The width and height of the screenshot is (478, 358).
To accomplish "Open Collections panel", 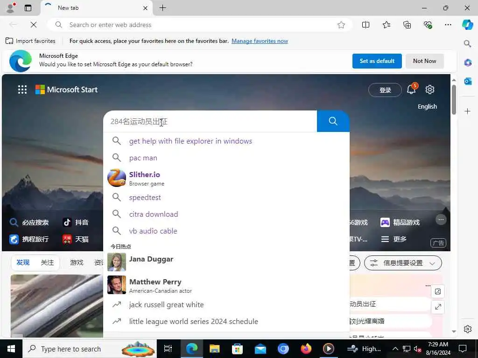I will click(x=407, y=25).
